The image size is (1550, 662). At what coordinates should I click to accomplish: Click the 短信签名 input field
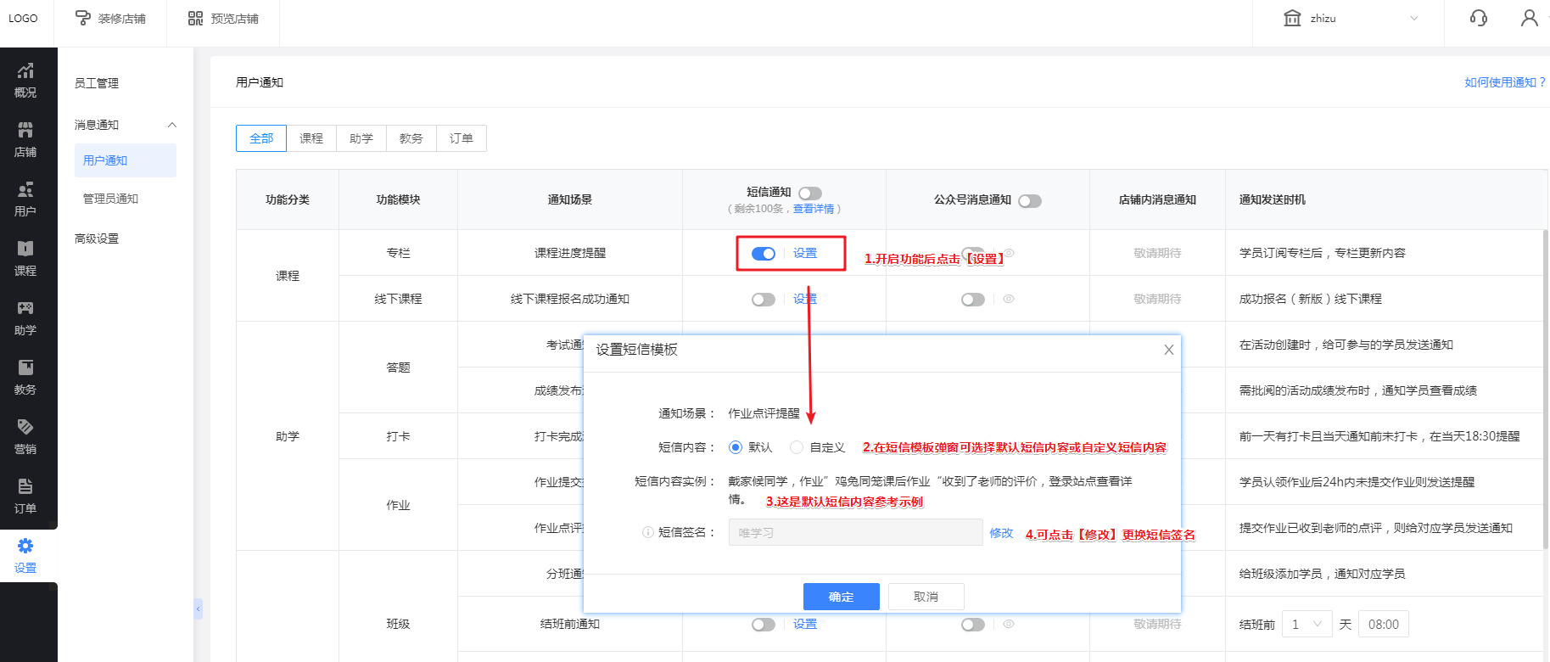pyautogui.click(x=854, y=533)
